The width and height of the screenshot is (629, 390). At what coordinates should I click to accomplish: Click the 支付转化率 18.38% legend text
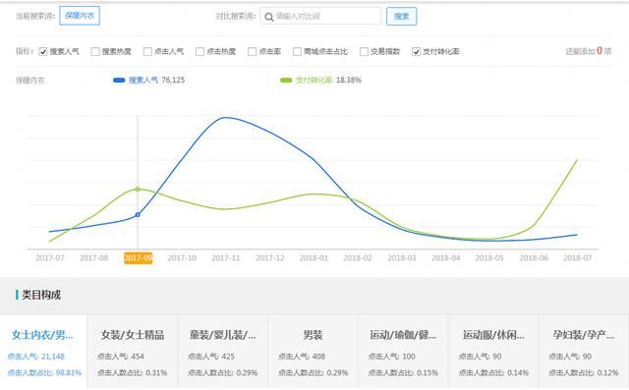[x=328, y=81]
